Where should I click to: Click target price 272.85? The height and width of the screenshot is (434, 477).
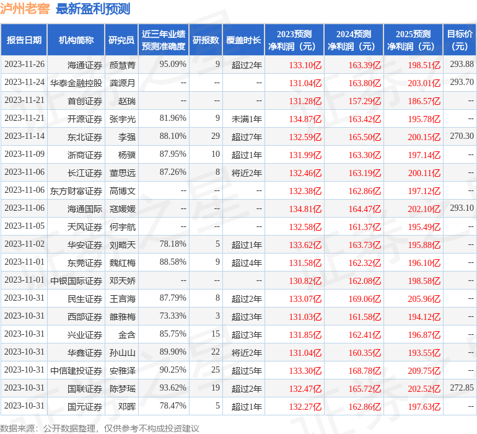pos(462,387)
